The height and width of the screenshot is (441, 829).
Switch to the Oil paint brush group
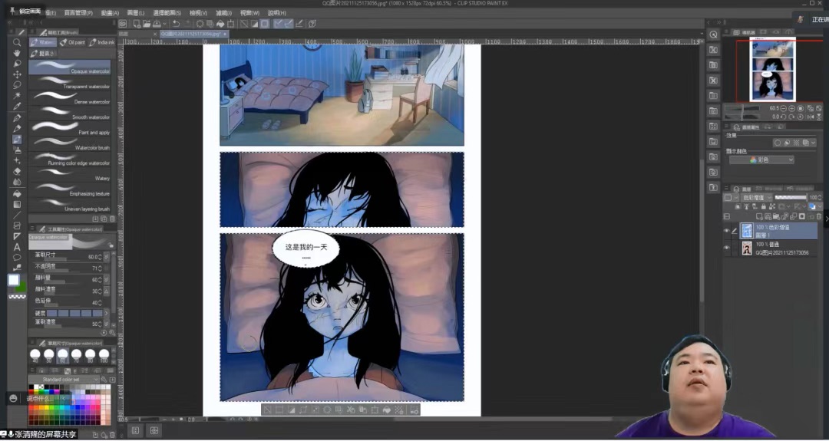click(72, 42)
